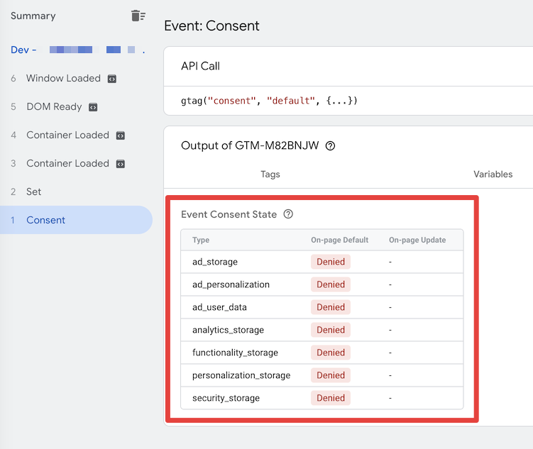Click the Denied badge for analytics_storage
533x449 pixels.
coord(331,330)
